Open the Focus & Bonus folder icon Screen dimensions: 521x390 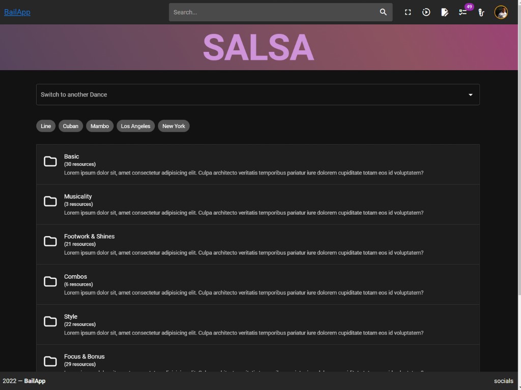(x=50, y=361)
